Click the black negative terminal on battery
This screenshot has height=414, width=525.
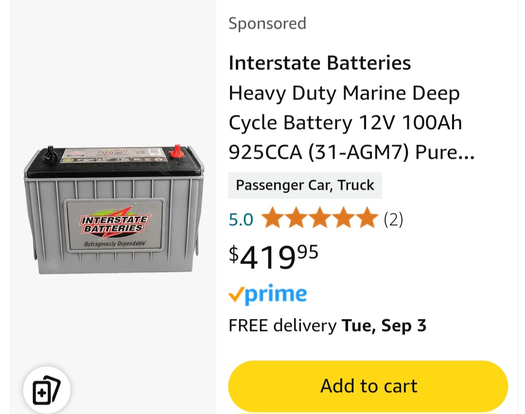pyautogui.click(x=49, y=153)
